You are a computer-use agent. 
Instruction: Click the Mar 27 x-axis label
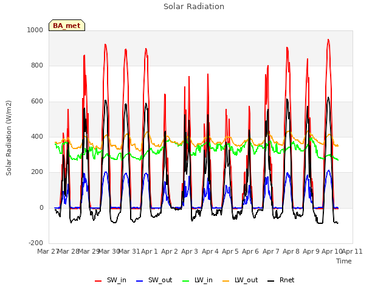point(47,251)
